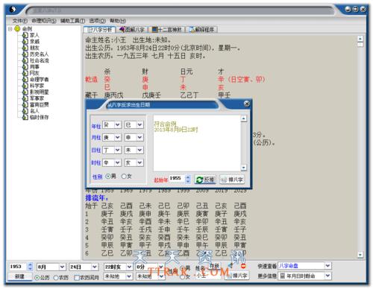Click the 起始年 stepper up arrow
This screenshot has width=373, height=289.
point(188,177)
